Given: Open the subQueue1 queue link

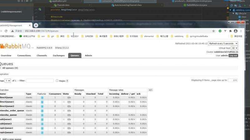Looking at the screenshot, I should pos(6,119).
